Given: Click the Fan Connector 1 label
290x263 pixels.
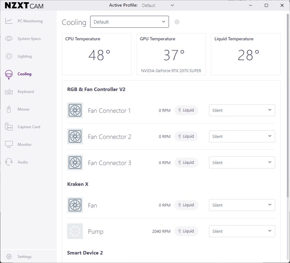Looking at the screenshot, I should 109,111.
